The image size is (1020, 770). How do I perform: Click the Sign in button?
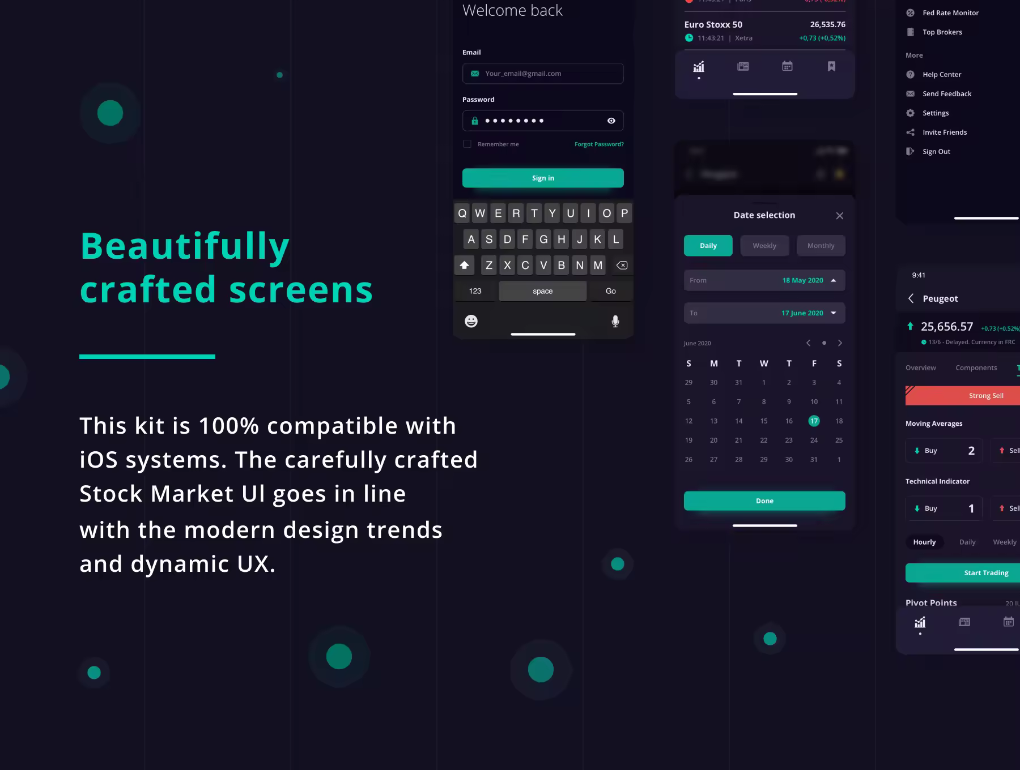point(543,178)
